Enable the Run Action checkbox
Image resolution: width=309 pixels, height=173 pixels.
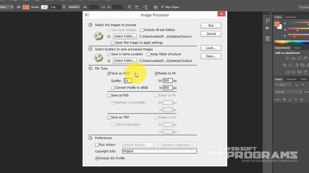click(x=97, y=145)
